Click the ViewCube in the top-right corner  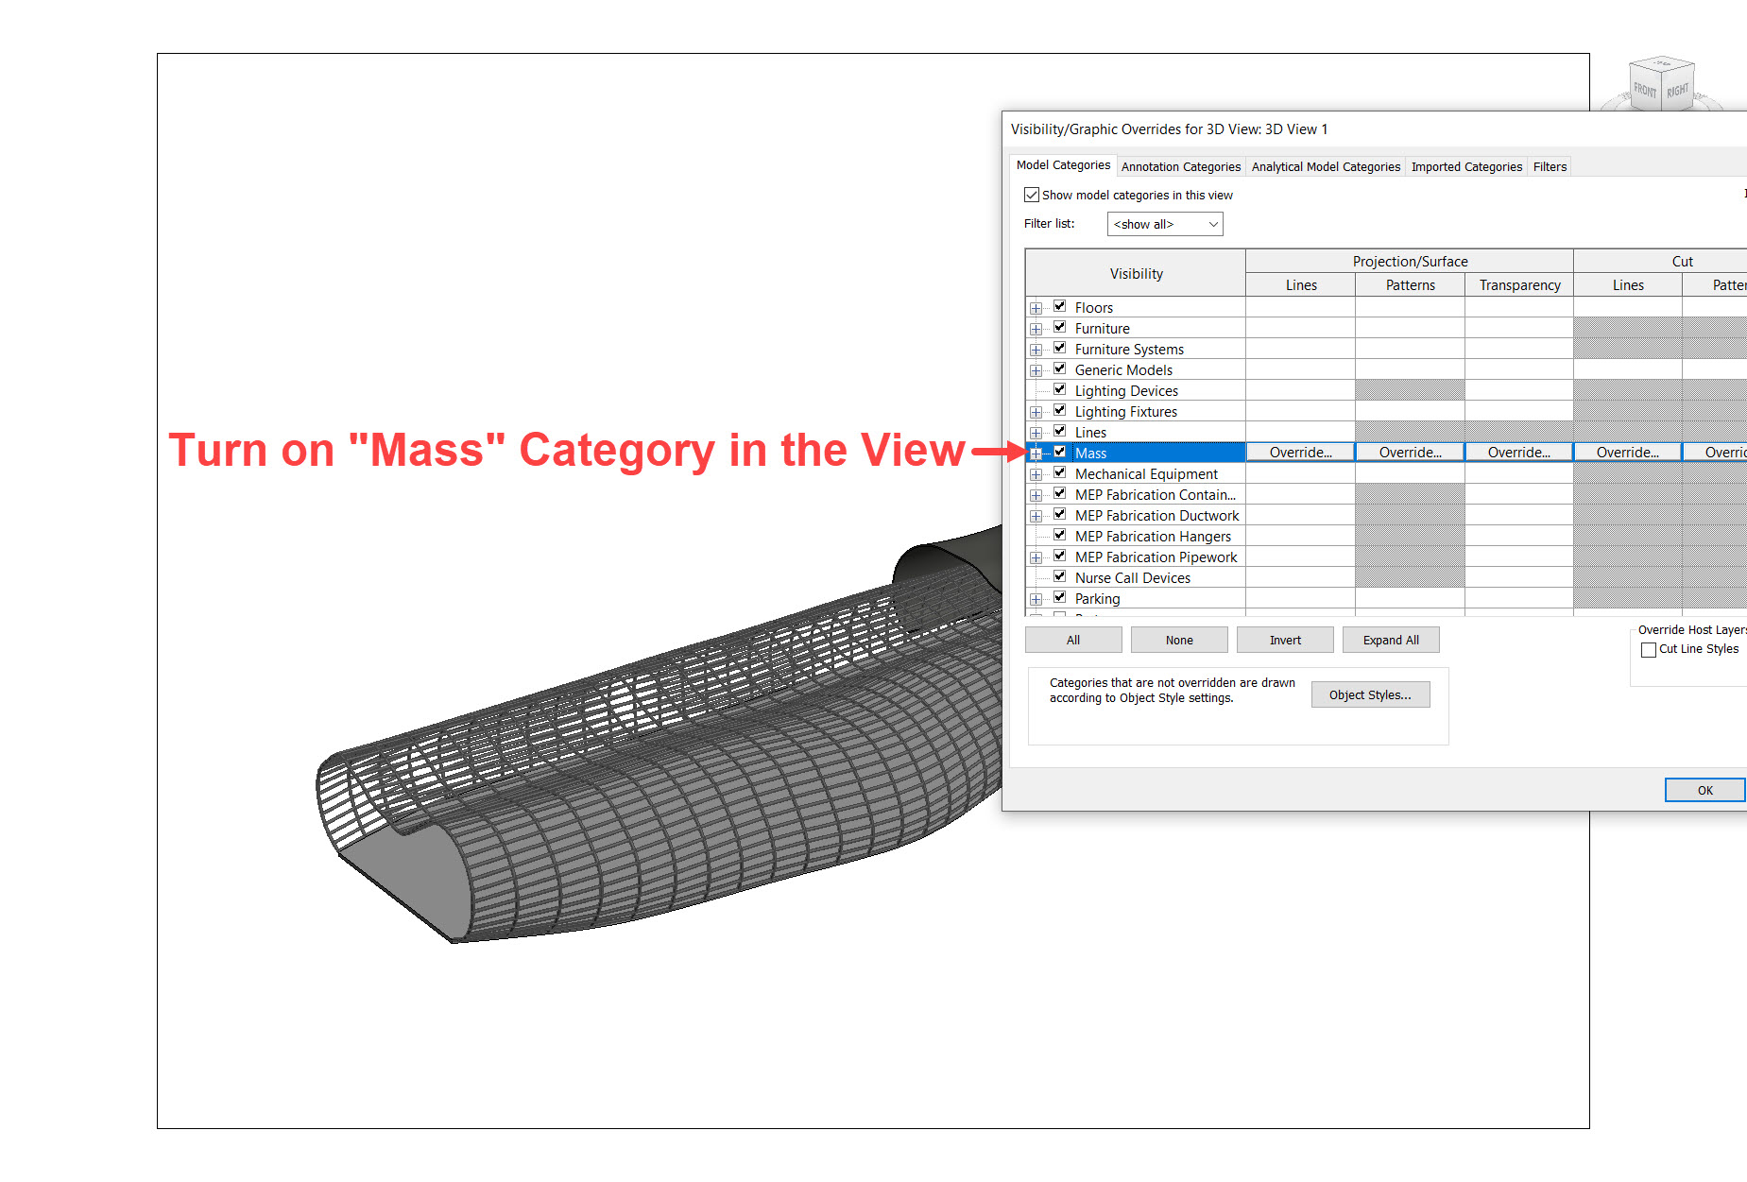pyautogui.click(x=1661, y=85)
